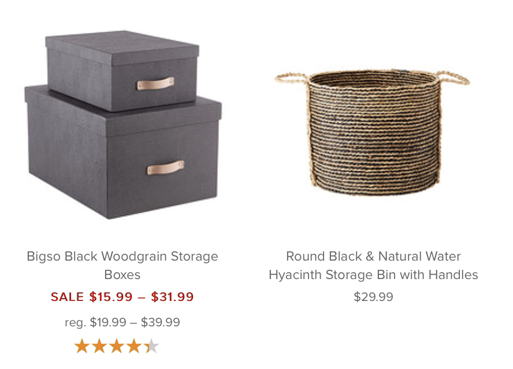The width and height of the screenshot is (513, 369).
Task: Click the second gold rating star
Action: tap(99, 346)
